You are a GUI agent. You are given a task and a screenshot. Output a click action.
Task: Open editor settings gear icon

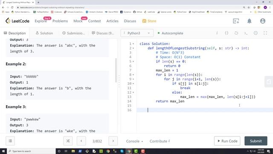tap(256, 33)
